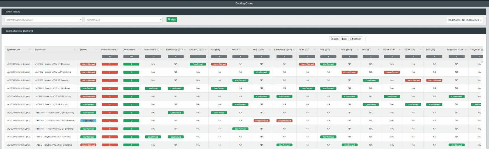Open the Select Program Increment dropdown
This screenshot has height=149, width=489.
(x=44, y=20)
